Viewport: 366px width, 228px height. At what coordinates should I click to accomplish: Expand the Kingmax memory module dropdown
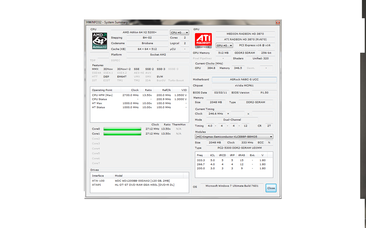pos(234,137)
